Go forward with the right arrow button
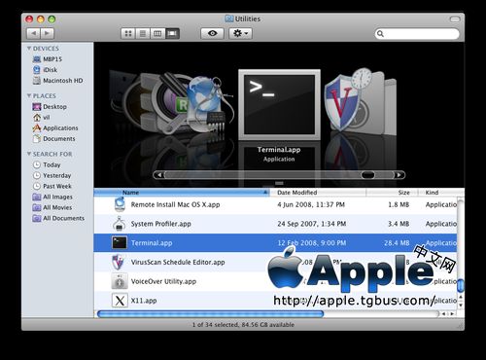 [48, 33]
